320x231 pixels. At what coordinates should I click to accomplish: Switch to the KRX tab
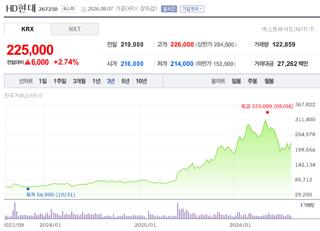pos(28,29)
